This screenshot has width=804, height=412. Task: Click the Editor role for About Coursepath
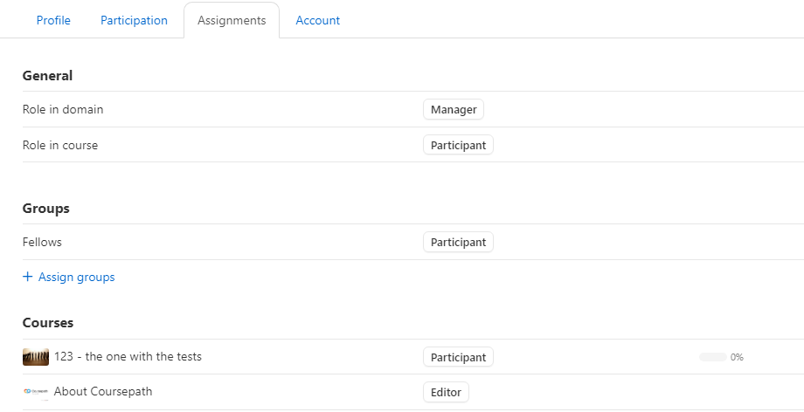(x=446, y=393)
